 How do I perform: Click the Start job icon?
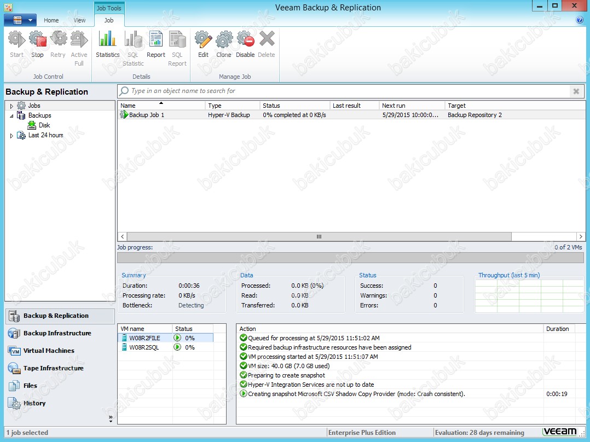pyautogui.click(x=16, y=39)
